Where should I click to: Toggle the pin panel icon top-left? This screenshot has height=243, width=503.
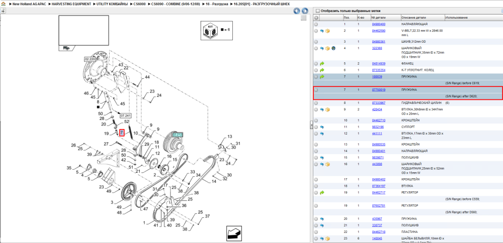coord(3,11)
